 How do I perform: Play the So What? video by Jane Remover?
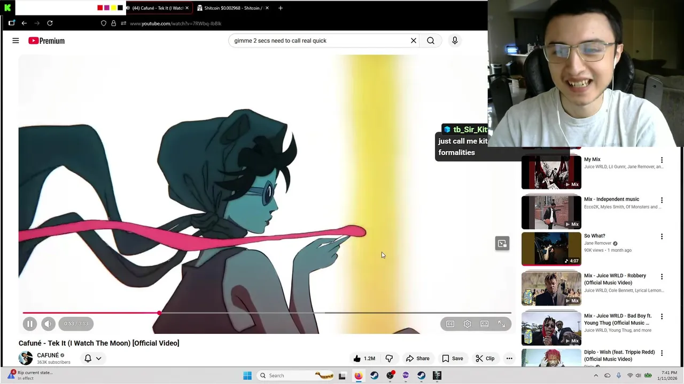[551, 249]
